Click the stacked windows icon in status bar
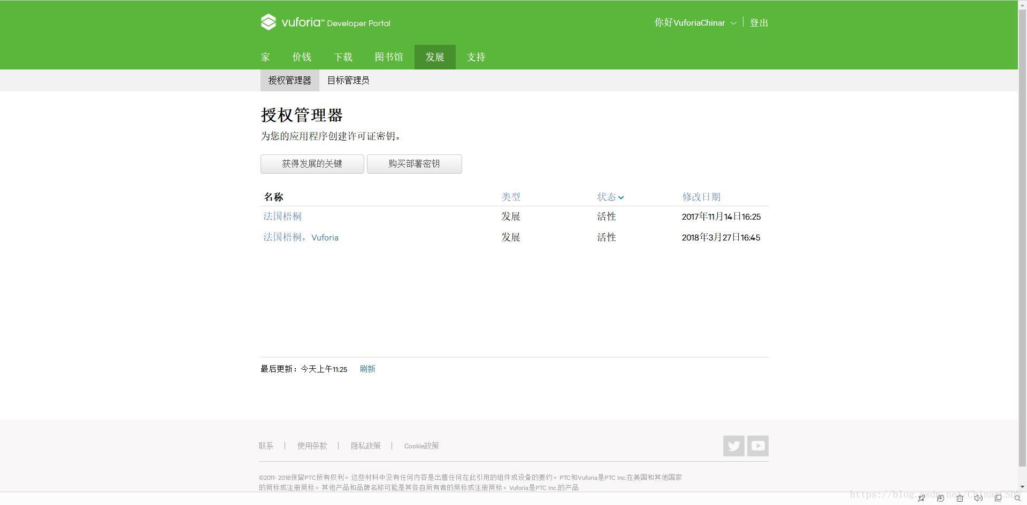This screenshot has height=505, width=1027. 998,498
